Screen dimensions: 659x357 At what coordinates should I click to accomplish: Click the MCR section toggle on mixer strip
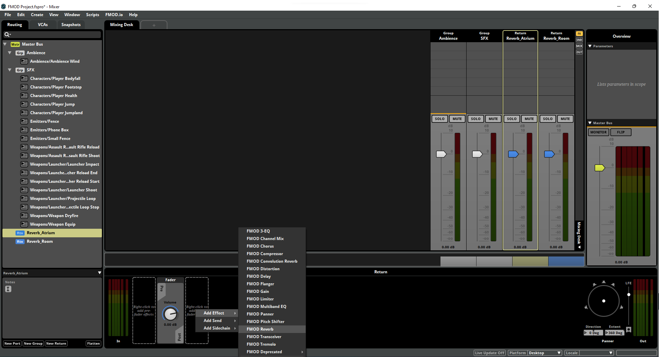click(579, 46)
